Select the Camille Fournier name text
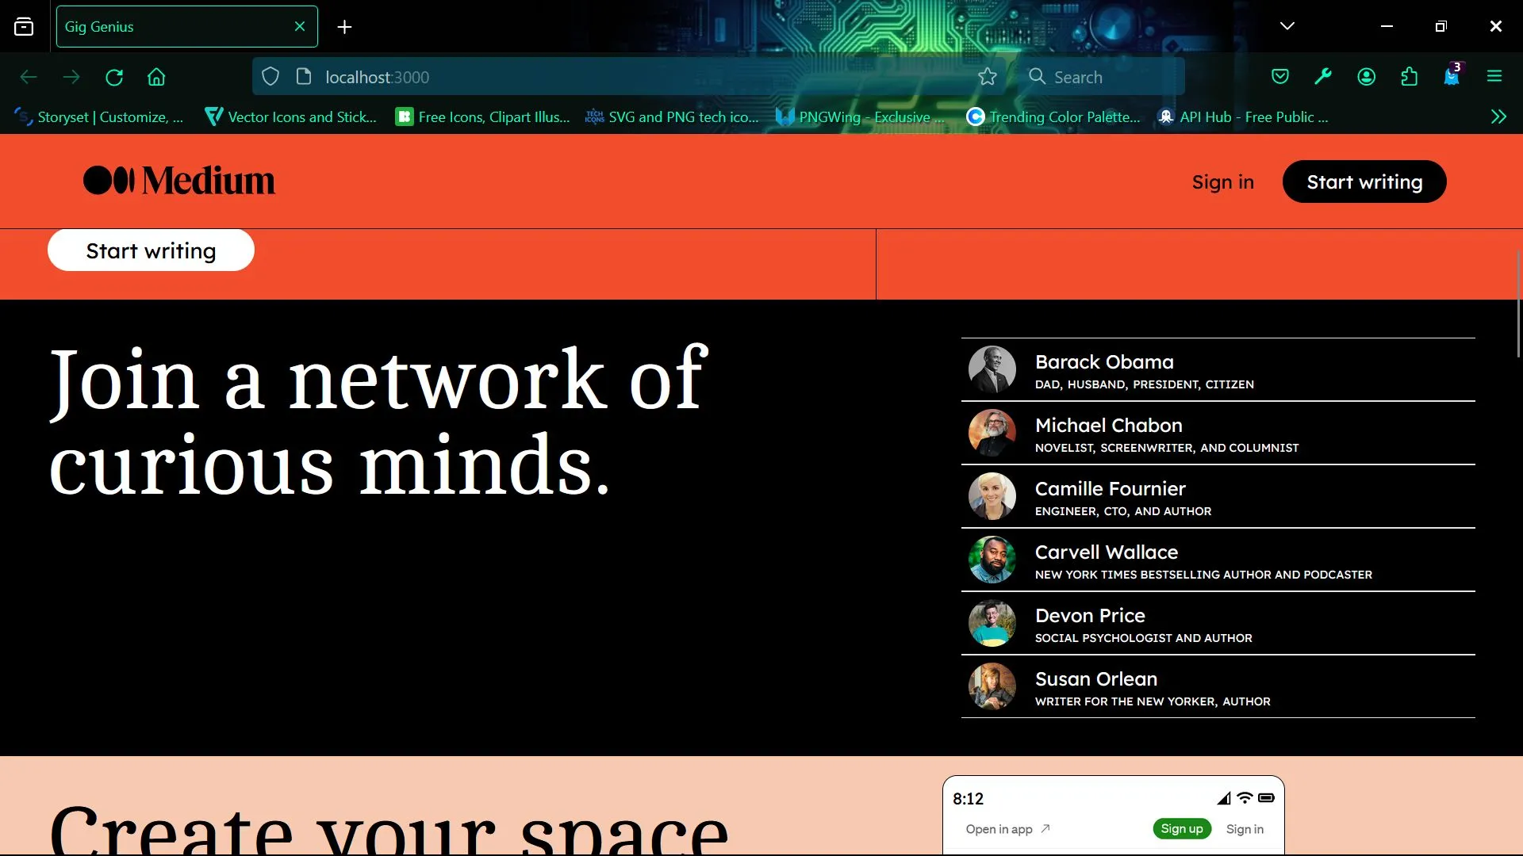The image size is (1523, 856). coord(1111,489)
